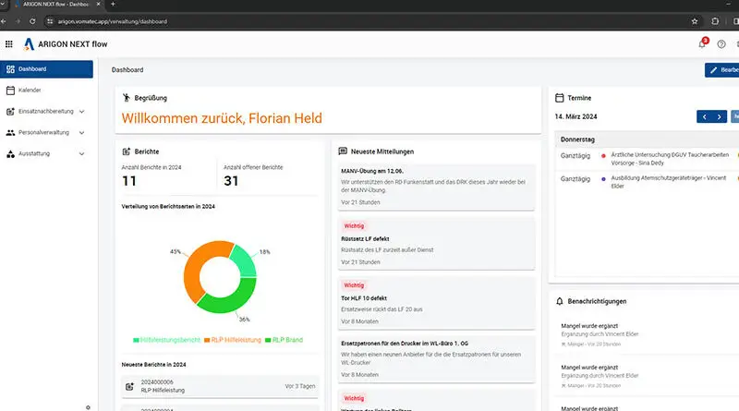Open the Rüstsatz LF defekt message
Screen dimensions: 739x411
[x=436, y=244]
